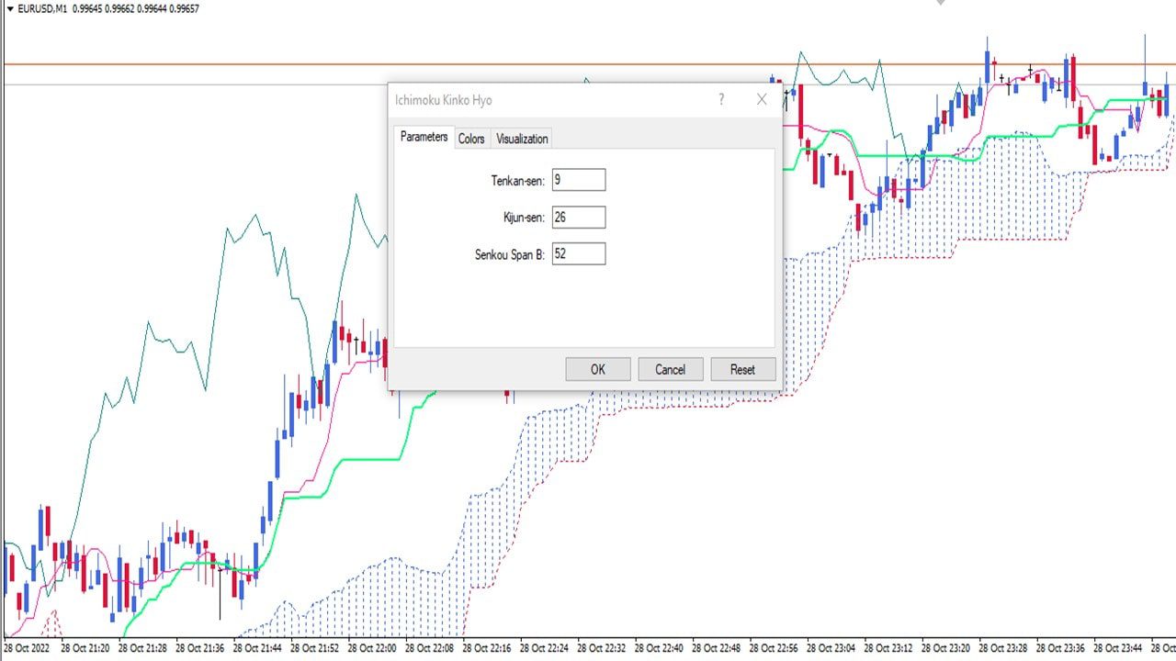Switch to the Parameters tab

click(424, 137)
